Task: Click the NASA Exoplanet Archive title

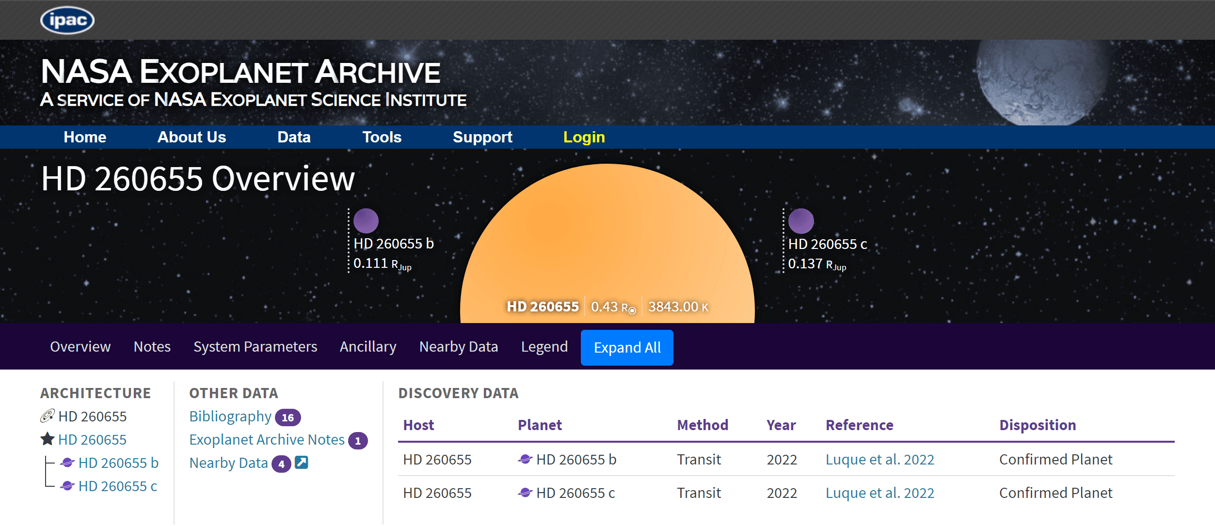Action: [x=240, y=72]
